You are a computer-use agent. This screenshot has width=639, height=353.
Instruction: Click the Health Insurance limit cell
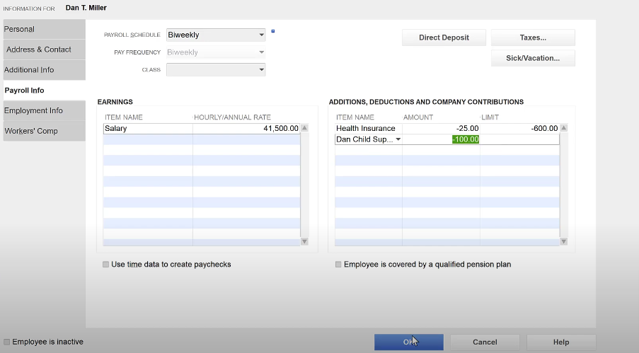[x=519, y=129]
